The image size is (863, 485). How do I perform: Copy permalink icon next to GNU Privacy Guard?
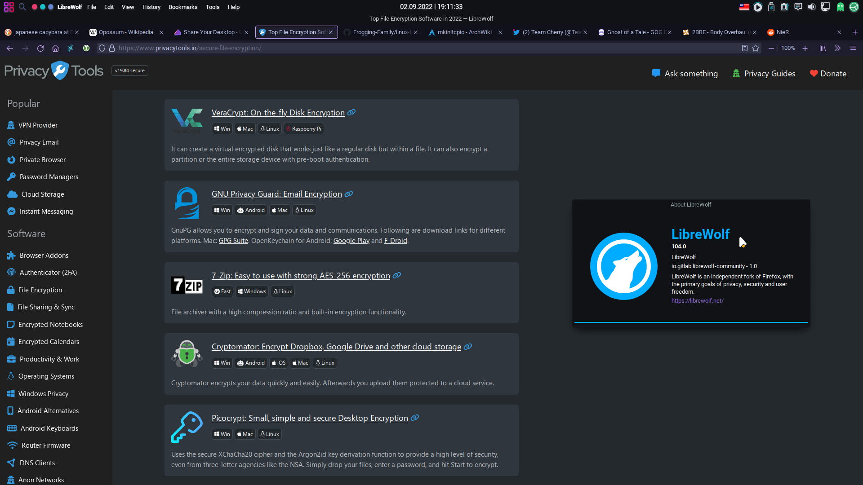[x=349, y=194]
